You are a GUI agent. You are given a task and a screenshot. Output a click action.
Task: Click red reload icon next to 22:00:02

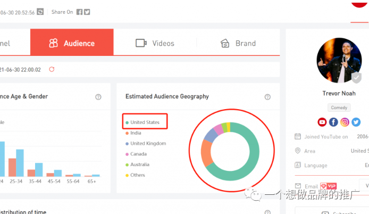pyautogui.click(x=52, y=69)
